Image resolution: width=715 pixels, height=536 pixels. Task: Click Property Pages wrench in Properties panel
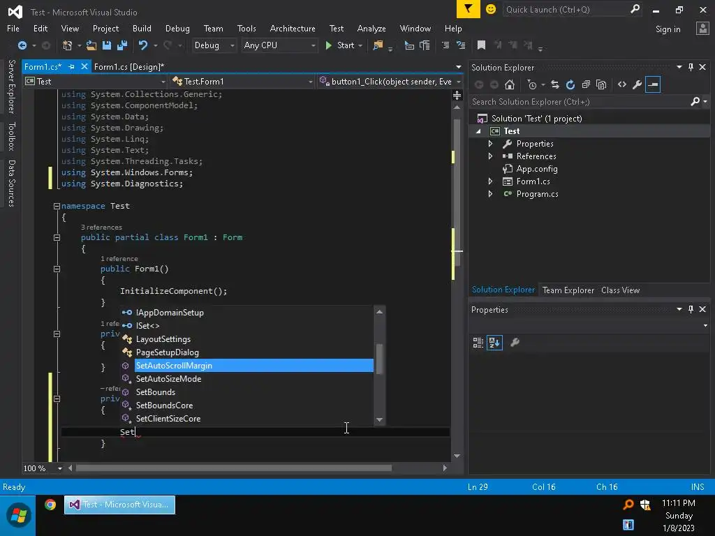[x=515, y=342]
